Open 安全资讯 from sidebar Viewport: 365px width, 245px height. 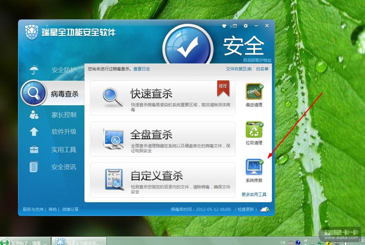[x=53, y=167]
